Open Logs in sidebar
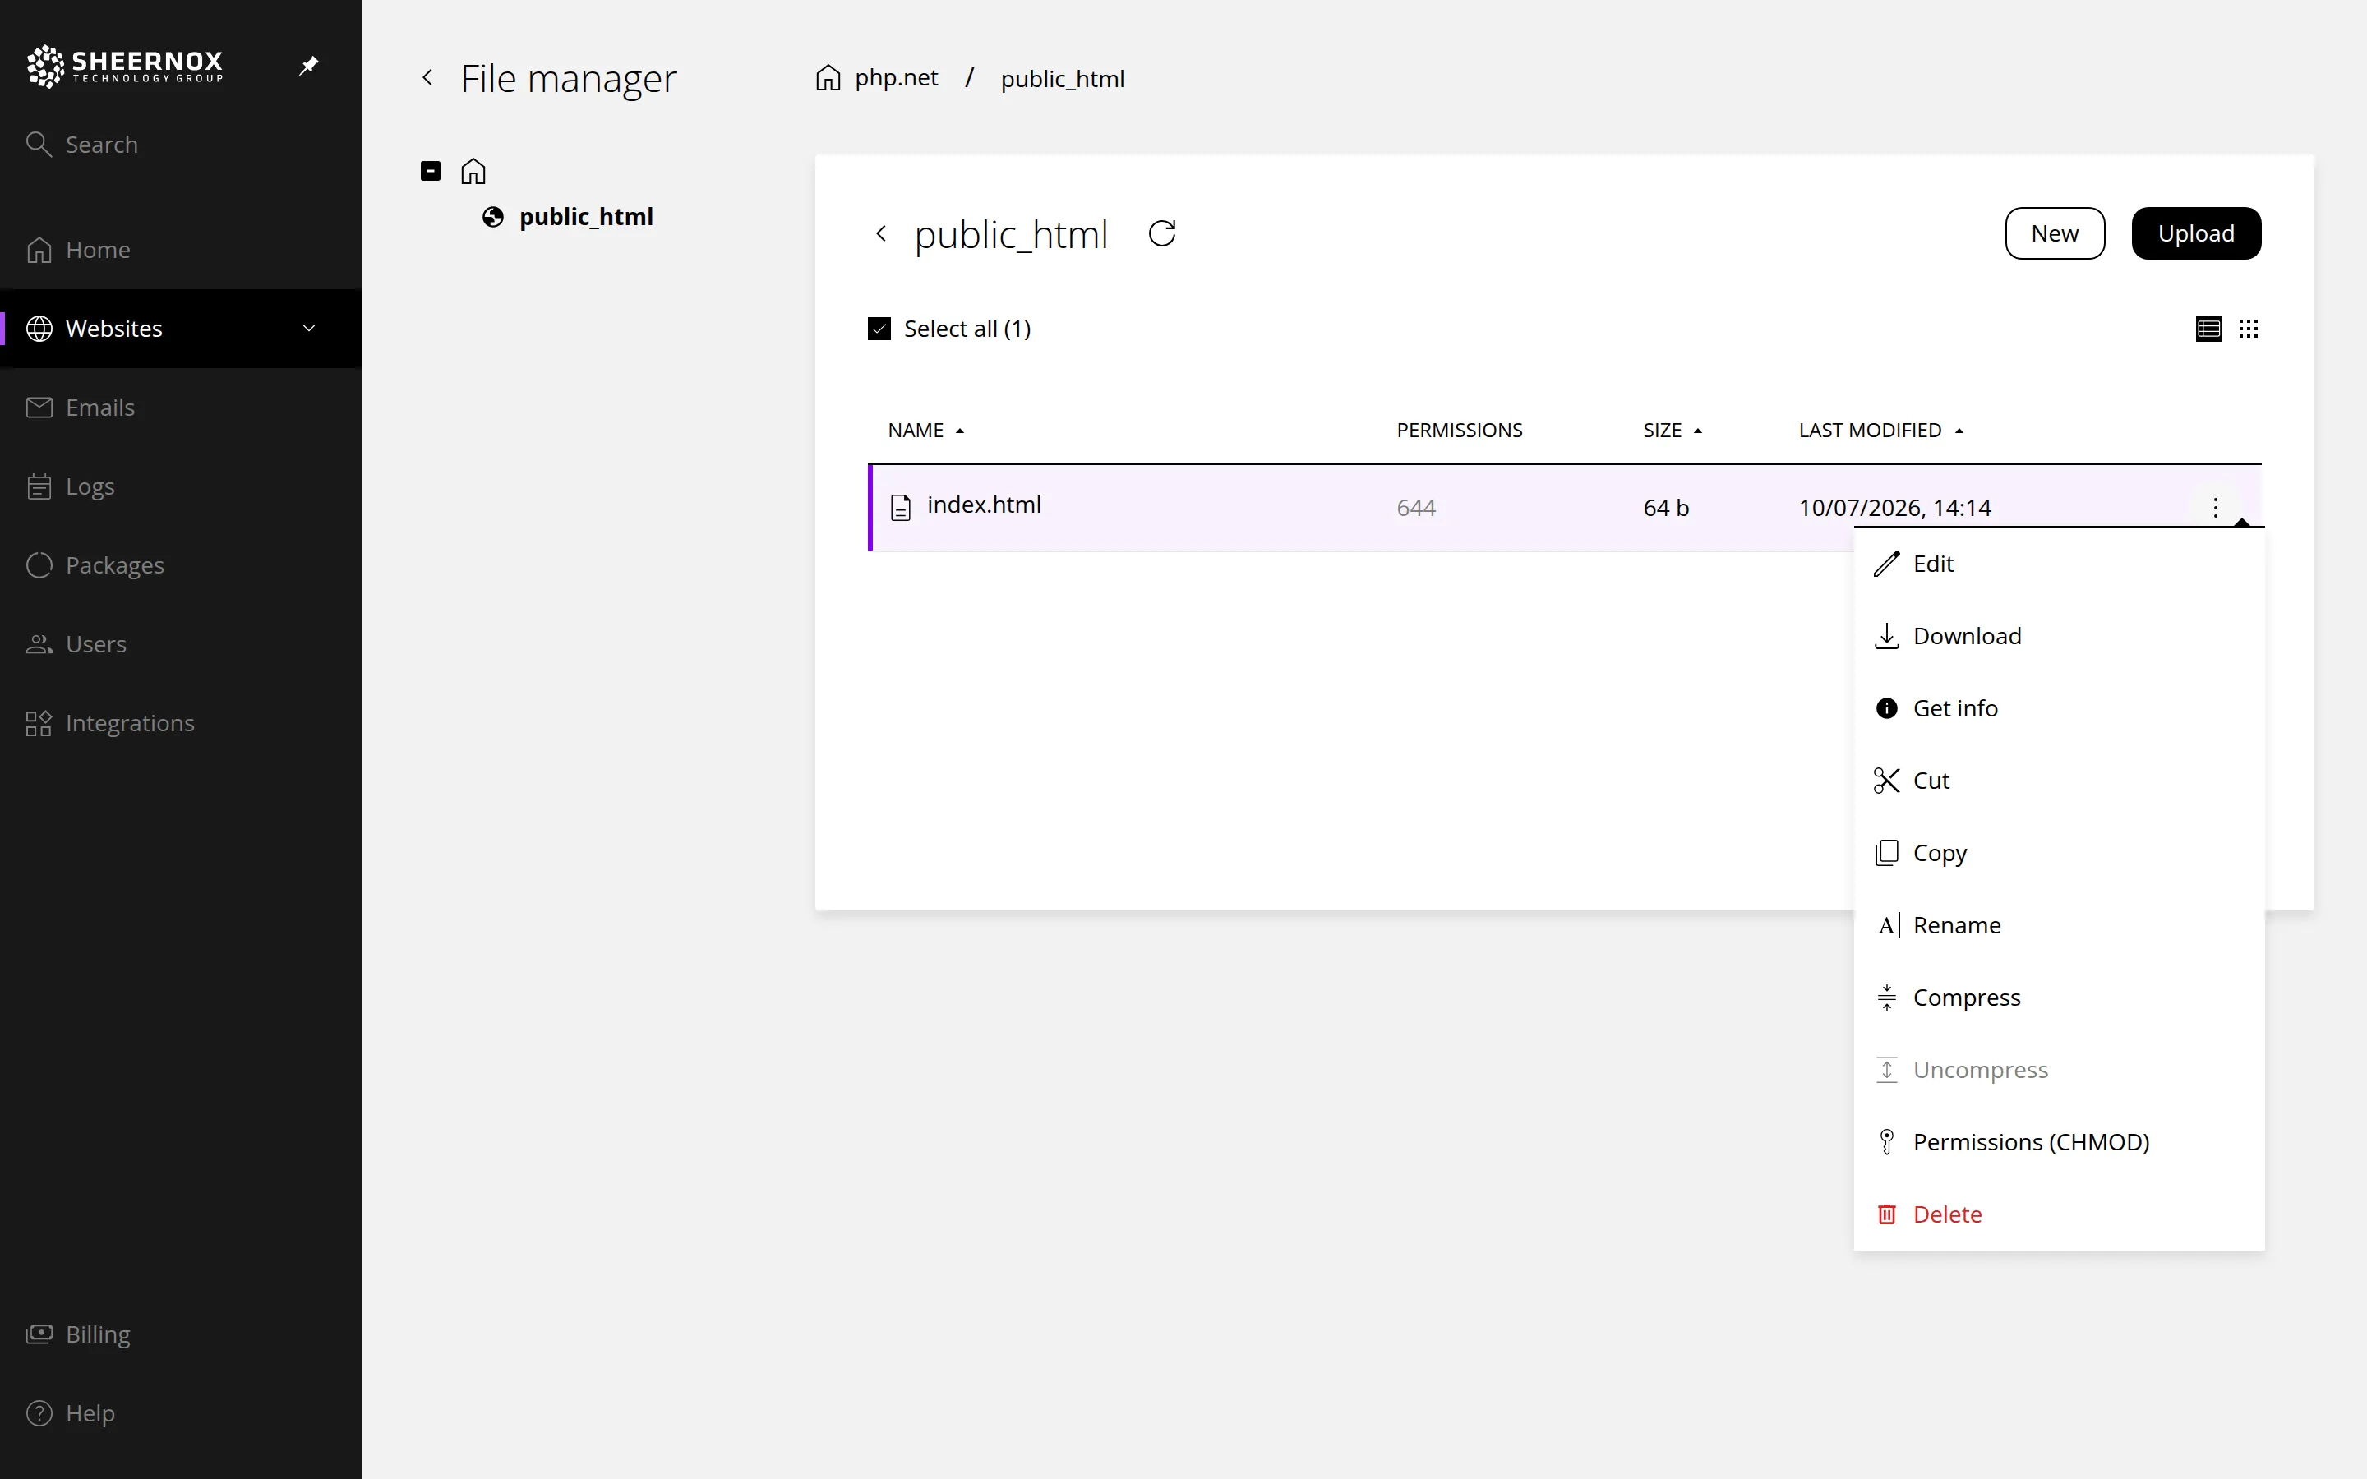This screenshot has width=2367, height=1479. pyautogui.click(x=180, y=486)
